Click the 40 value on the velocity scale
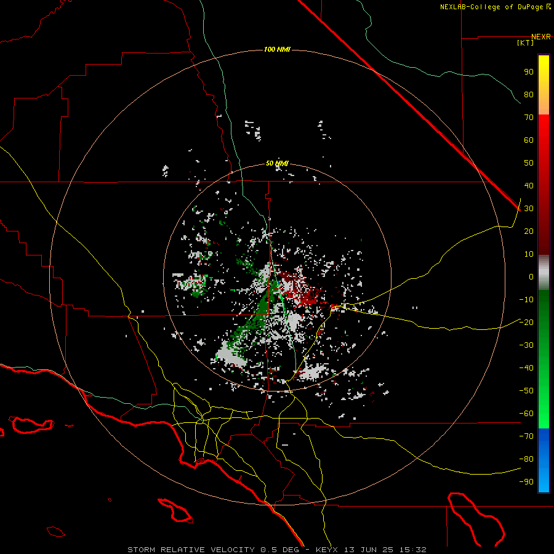The width and height of the screenshot is (554, 554). pyautogui.click(x=529, y=186)
